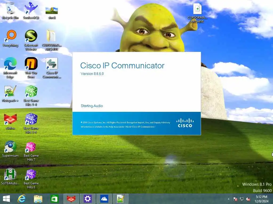The height and width of the screenshot is (204, 273).
Task: Launch the Cisco IP Communicator desktop shortcut
Action: 52,68
